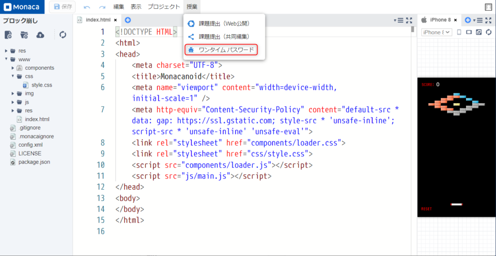This screenshot has height=256, width=496.
Task: Open the プロジェクト menu
Action: [x=164, y=7]
